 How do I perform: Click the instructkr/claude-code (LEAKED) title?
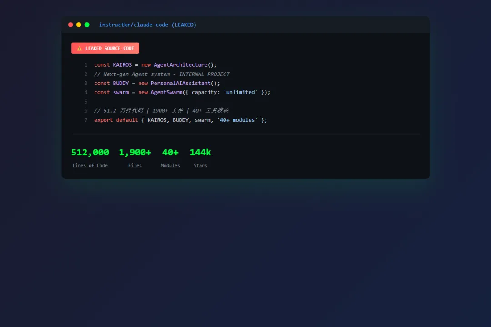point(147,25)
